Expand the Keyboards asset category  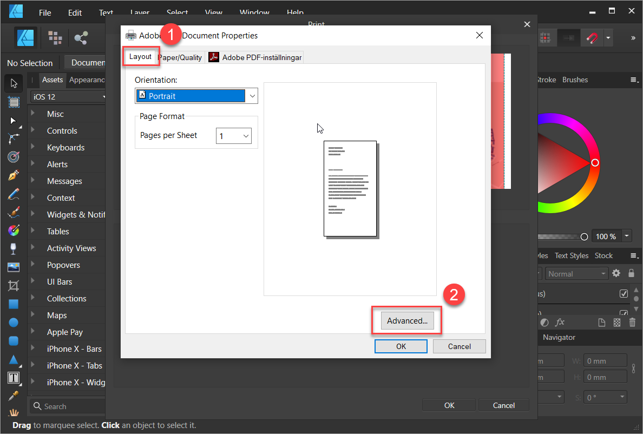pyautogui.click(x=65, y=148)
